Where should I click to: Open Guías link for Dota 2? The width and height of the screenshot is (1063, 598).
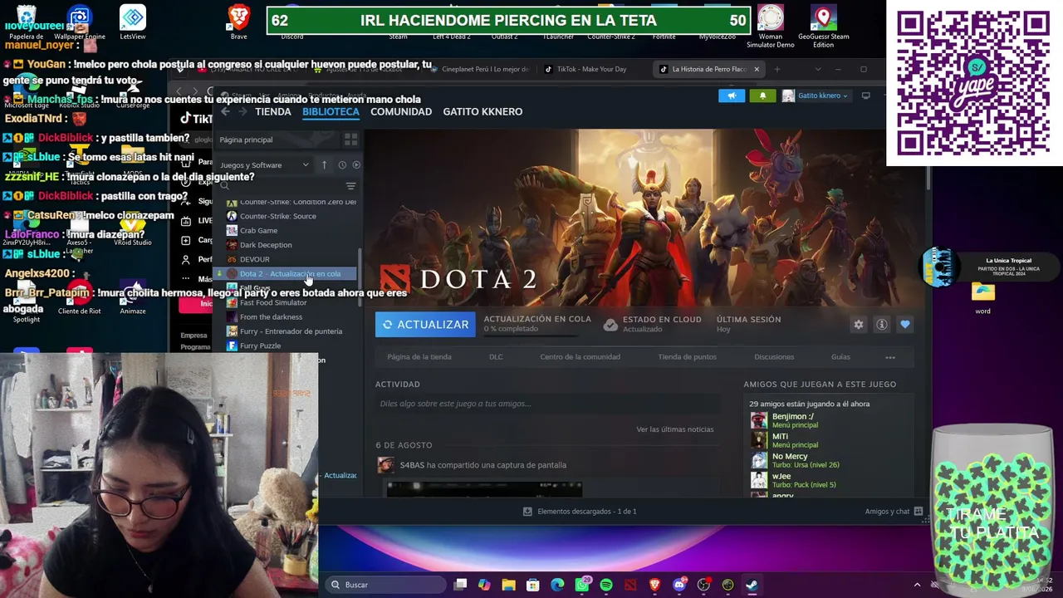click(x=840, y=357)
